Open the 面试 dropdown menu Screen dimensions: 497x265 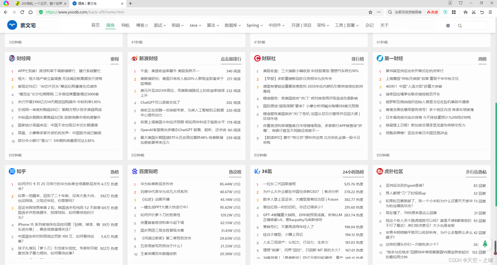[160, 25]
